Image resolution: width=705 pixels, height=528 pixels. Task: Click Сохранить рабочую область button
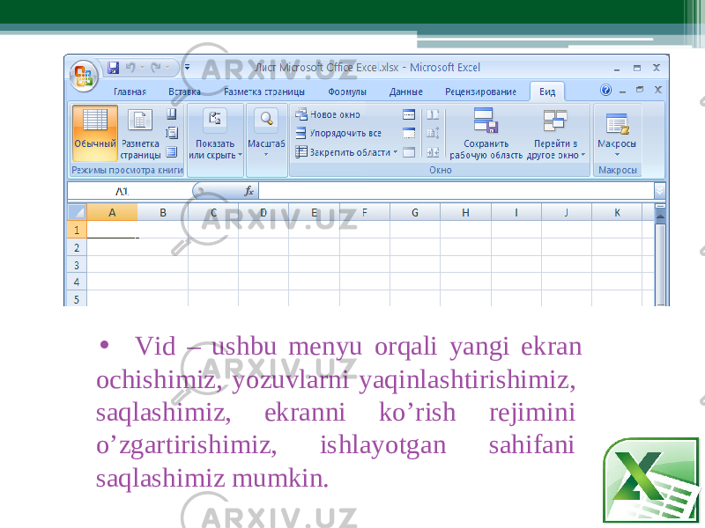486,134
